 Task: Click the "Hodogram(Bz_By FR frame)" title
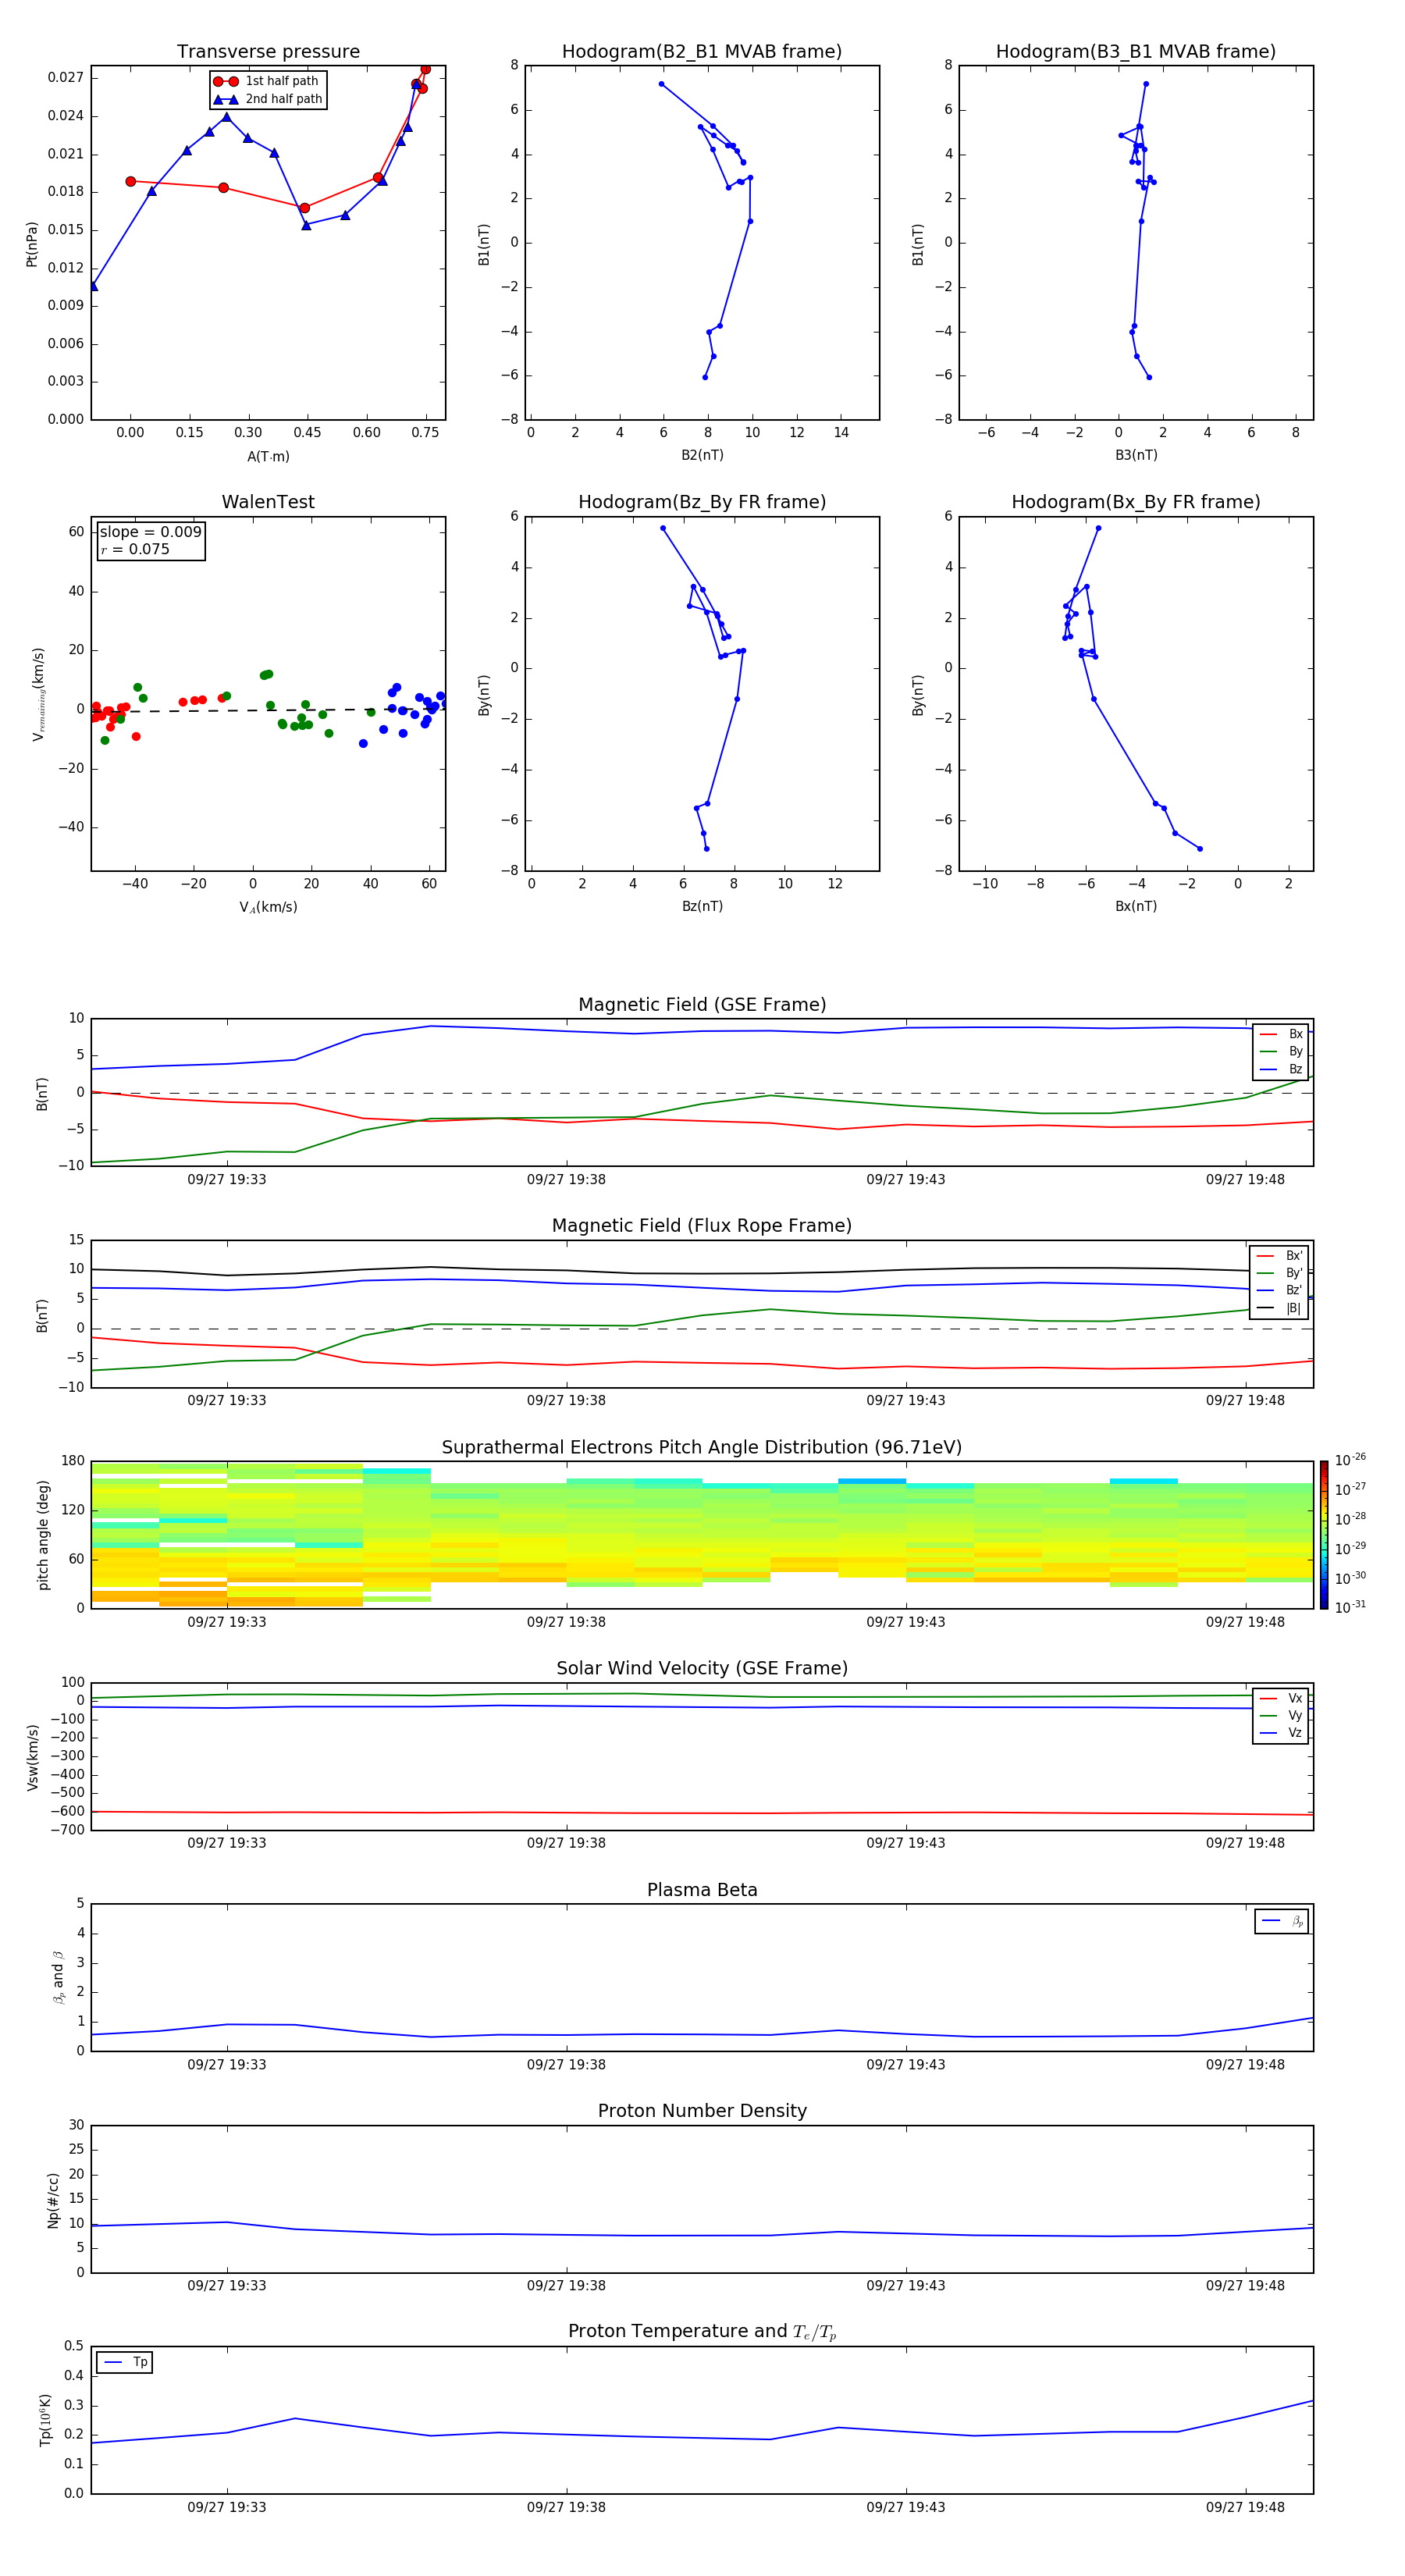coord(702,502)
